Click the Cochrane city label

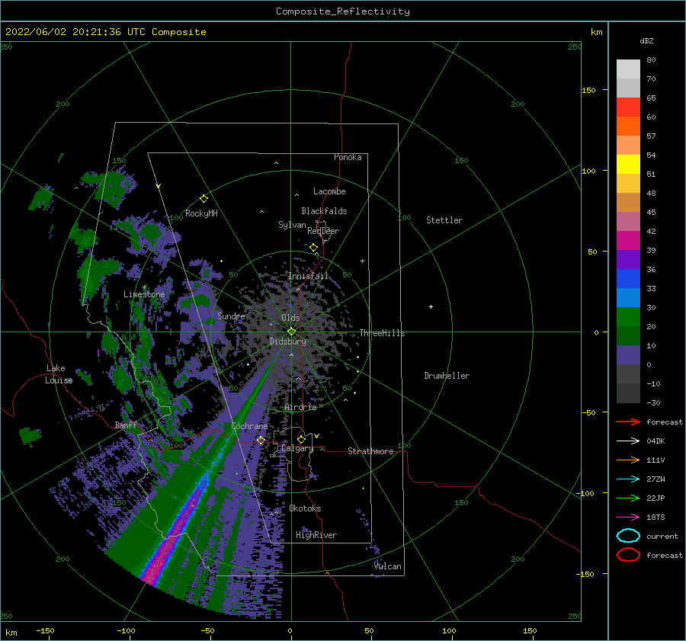point(249,426)
